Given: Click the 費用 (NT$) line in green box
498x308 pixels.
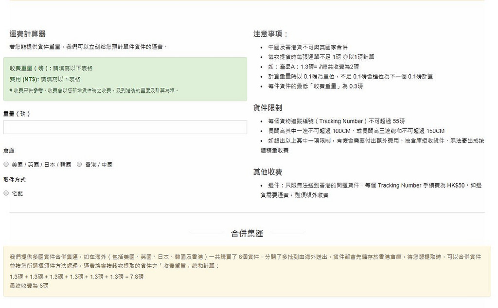Looking at the screenshot, I should pyautogui.click(x=45, y=79).
